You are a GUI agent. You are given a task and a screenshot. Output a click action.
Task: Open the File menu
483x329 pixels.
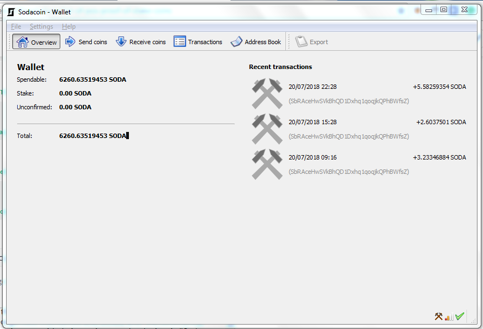tap(16, 26)
